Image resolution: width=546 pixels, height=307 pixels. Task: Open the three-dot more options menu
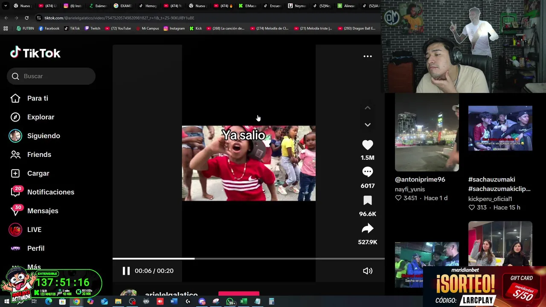point(367,56)
